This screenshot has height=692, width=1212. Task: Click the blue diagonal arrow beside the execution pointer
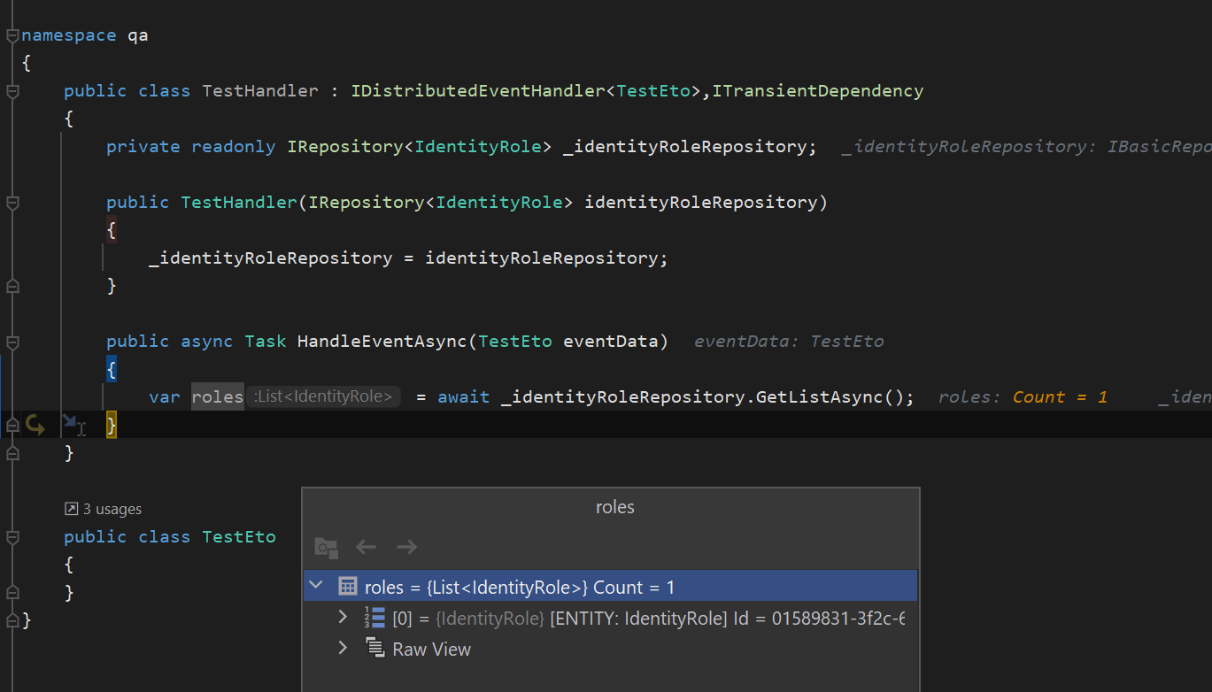(69, 424)
